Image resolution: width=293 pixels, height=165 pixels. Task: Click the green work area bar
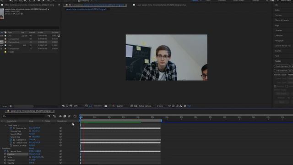click(110, 122)
